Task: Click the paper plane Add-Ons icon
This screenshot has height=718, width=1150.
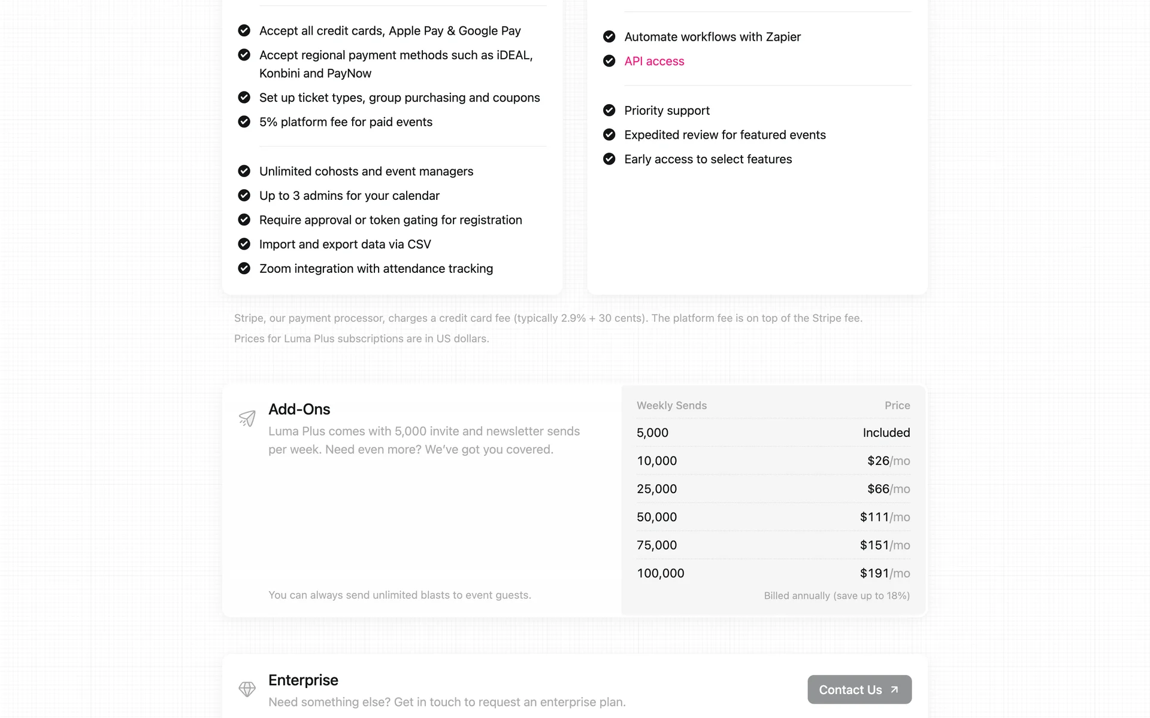Action: pos(247,418)
